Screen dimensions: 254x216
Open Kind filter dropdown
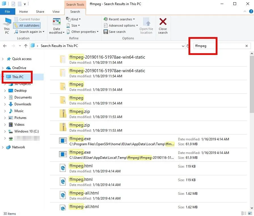tap(73, 19)
